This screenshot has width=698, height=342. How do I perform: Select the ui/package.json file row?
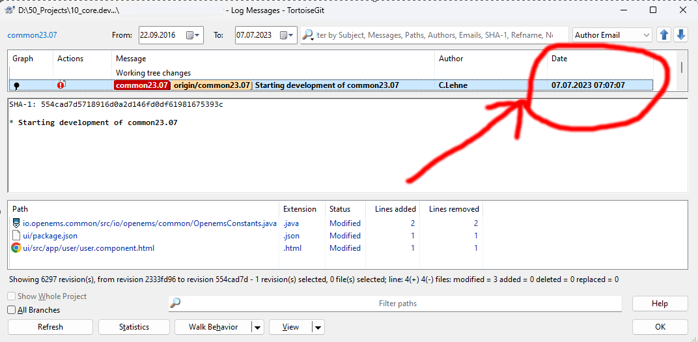[245, 236]
